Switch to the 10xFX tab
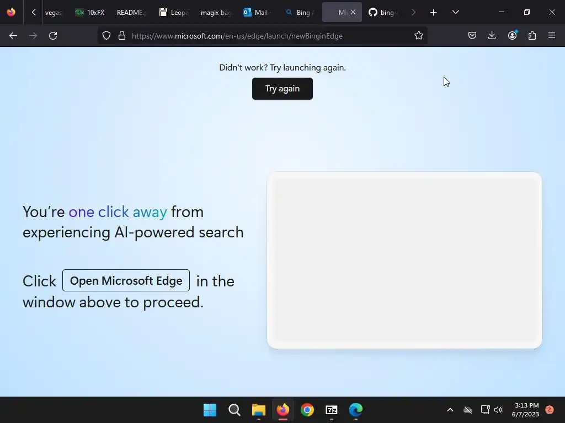Image resolution: width=565 pixels, height=423 pixels. tap(90, 12)
